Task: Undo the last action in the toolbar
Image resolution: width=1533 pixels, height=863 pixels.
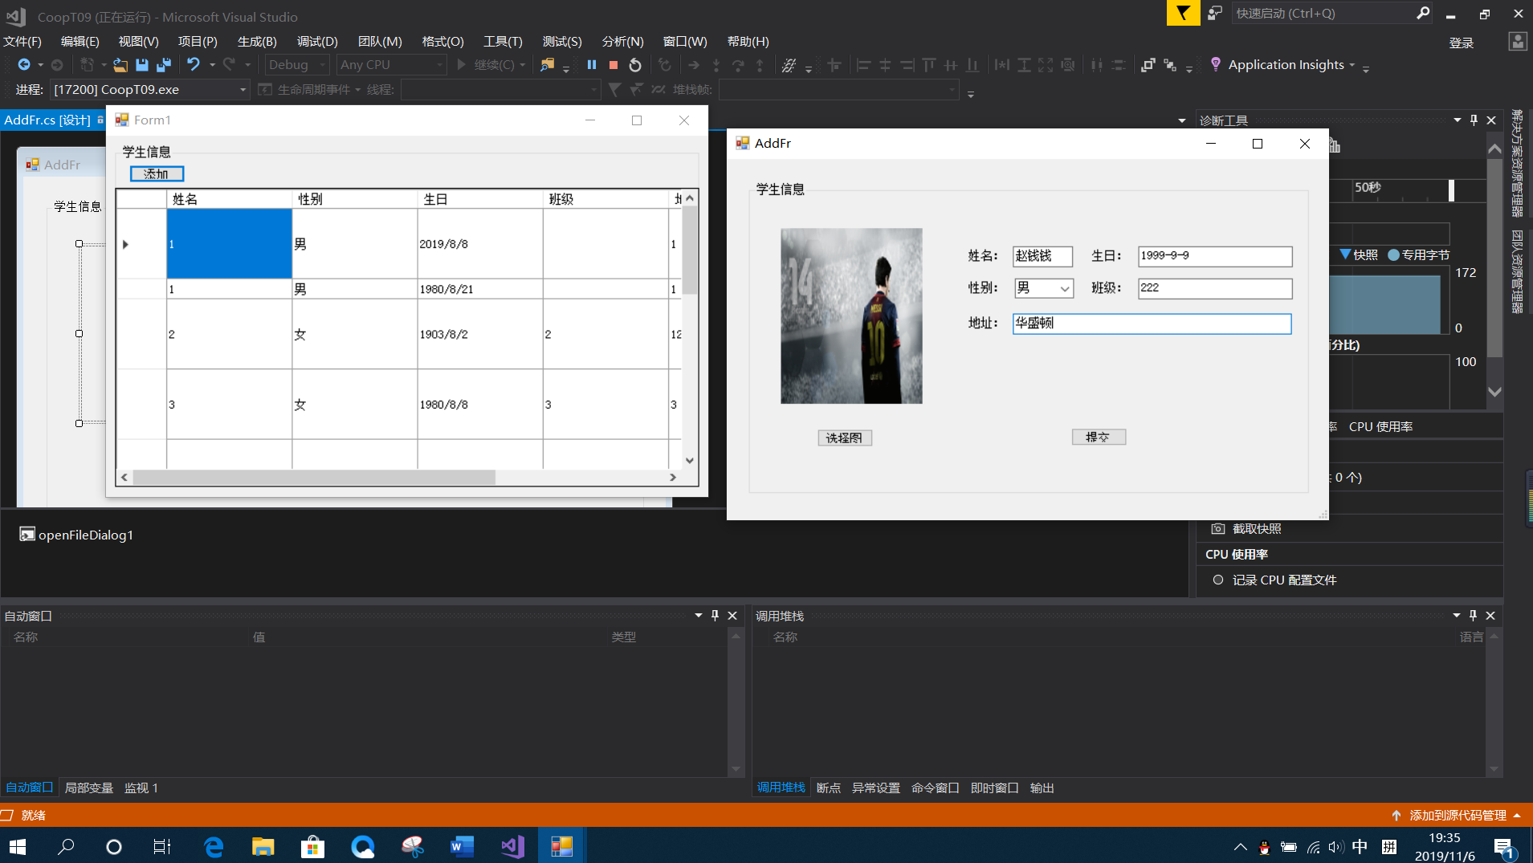Action: point(194,65)
